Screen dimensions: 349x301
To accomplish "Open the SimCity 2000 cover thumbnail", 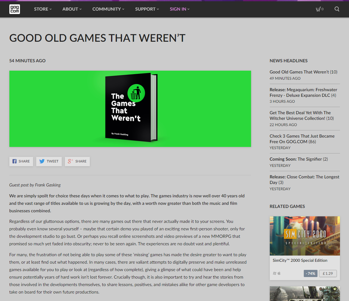I will pos(305,236).
